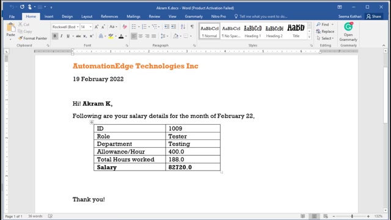This screenshot has width=391, height=220.
Task: Open the File tab
Action: click(12, 16)
